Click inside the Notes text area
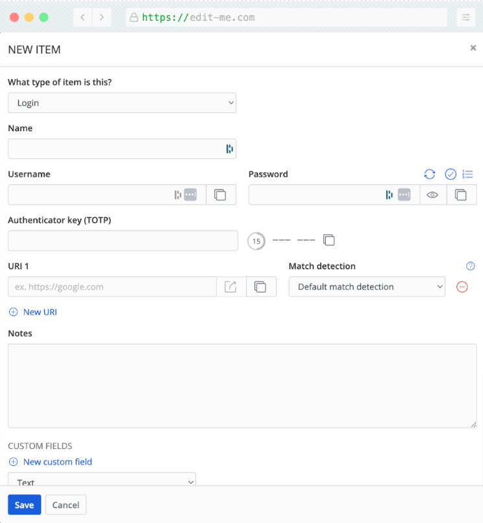The width and height of the screenshot is (483, 523). [242, 386]
